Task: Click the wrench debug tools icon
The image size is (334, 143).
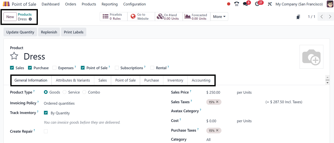Action: (270, 4)
